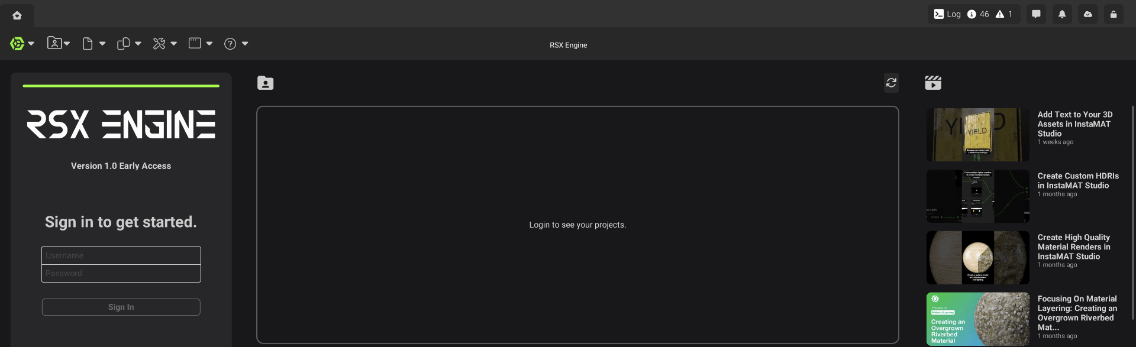Open the material spheres render thumbnail
1136x347 pixels.
point(978,258)
